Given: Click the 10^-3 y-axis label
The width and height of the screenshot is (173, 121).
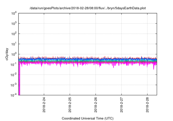Looking at the screenshot, I should coord(14,85).
